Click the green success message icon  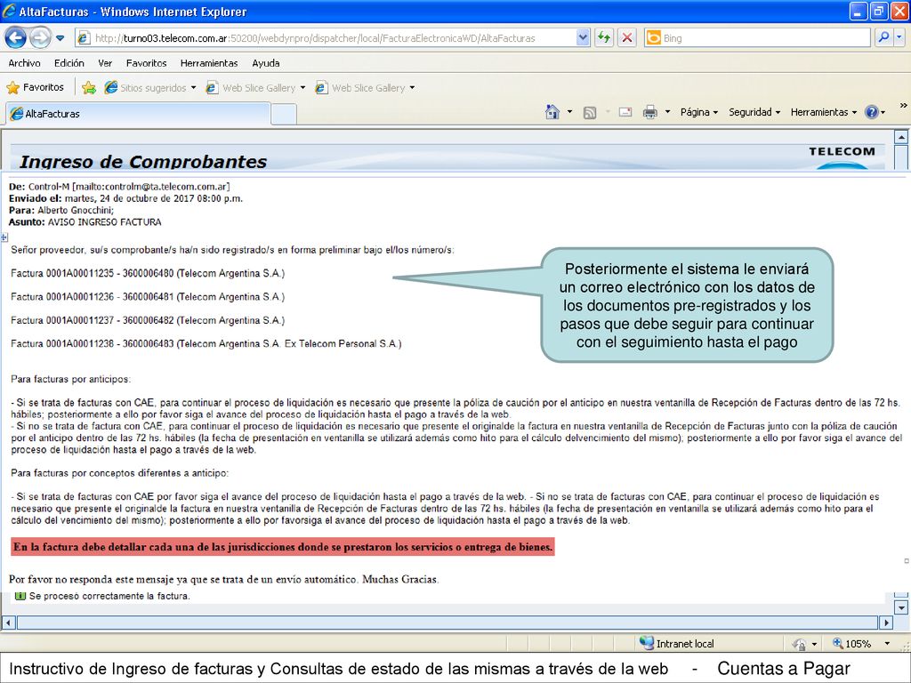(x=20, y=596)
